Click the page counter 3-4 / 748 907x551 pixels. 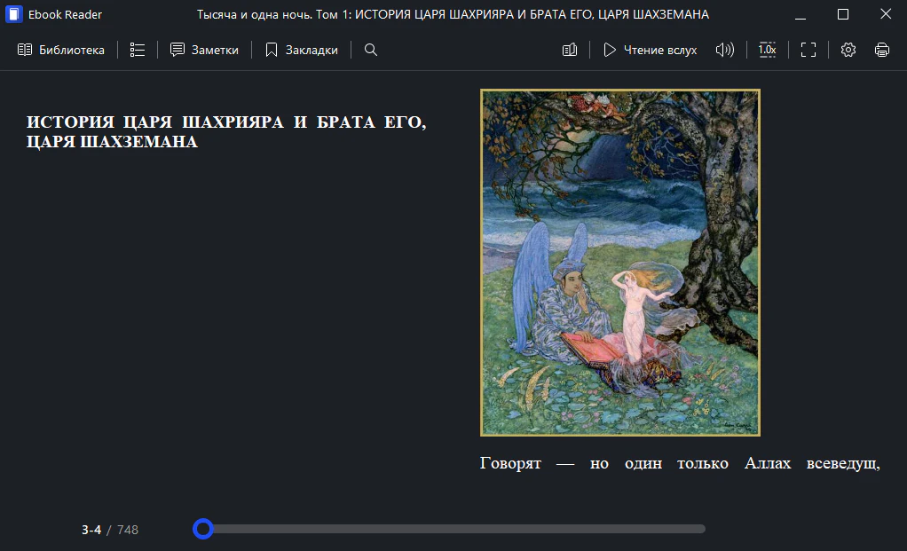(x=110, y=530)
